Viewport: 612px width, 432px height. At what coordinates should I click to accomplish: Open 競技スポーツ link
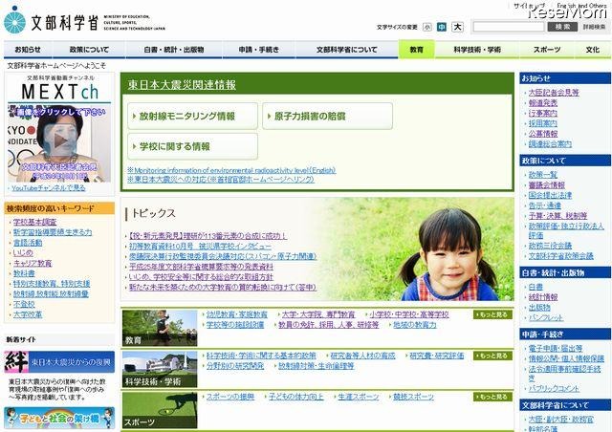click(413, 397)
